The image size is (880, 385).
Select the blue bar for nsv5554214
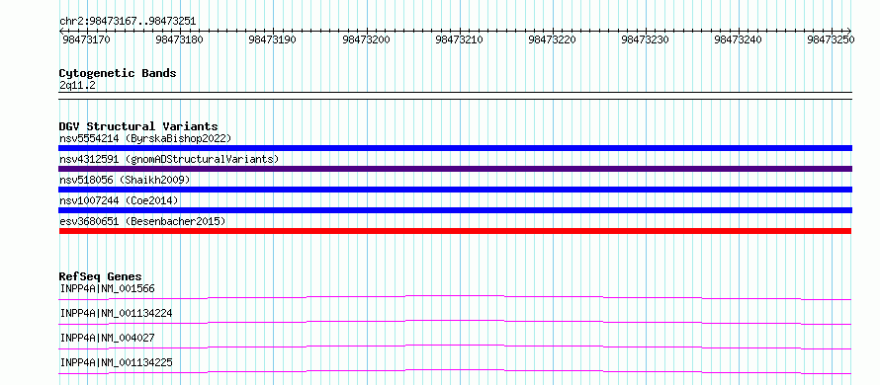455,148
